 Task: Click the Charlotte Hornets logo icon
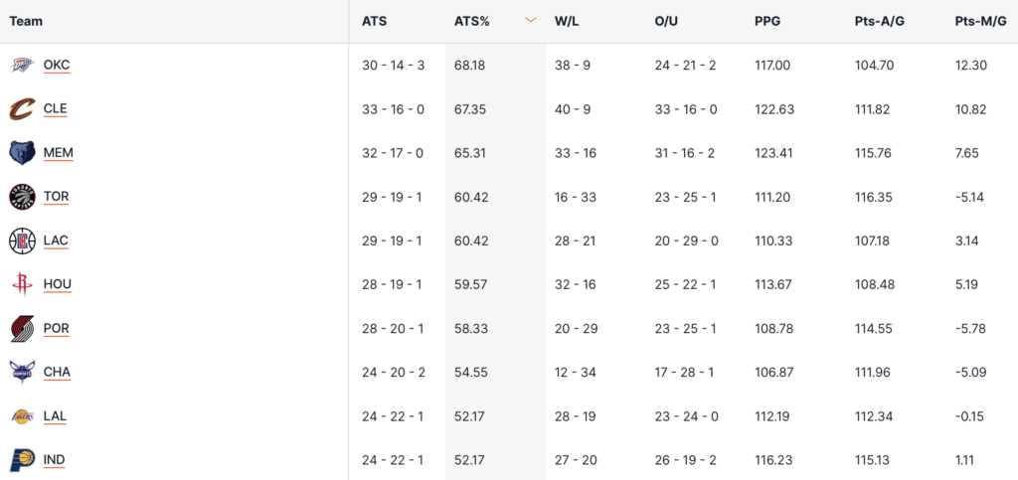[22, 372]
